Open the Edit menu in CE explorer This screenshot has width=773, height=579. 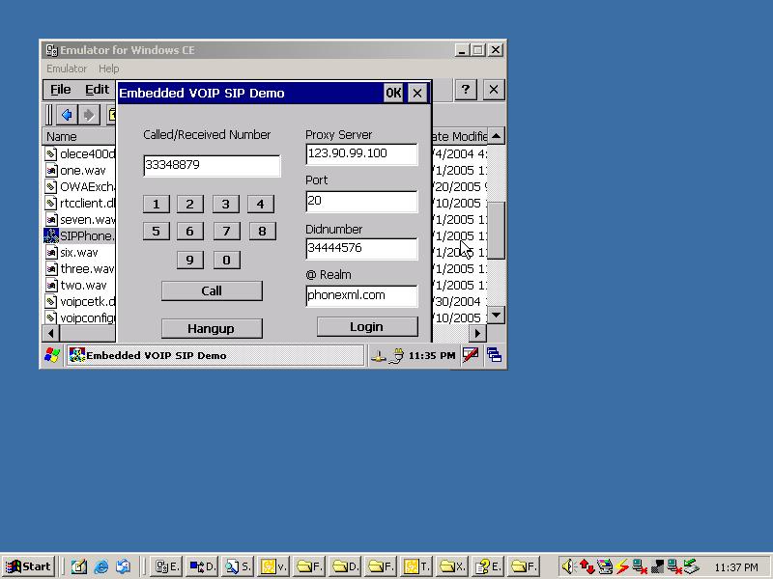click(x=97, y=90)
